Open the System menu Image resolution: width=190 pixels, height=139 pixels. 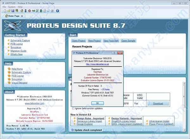pos(12,7)
